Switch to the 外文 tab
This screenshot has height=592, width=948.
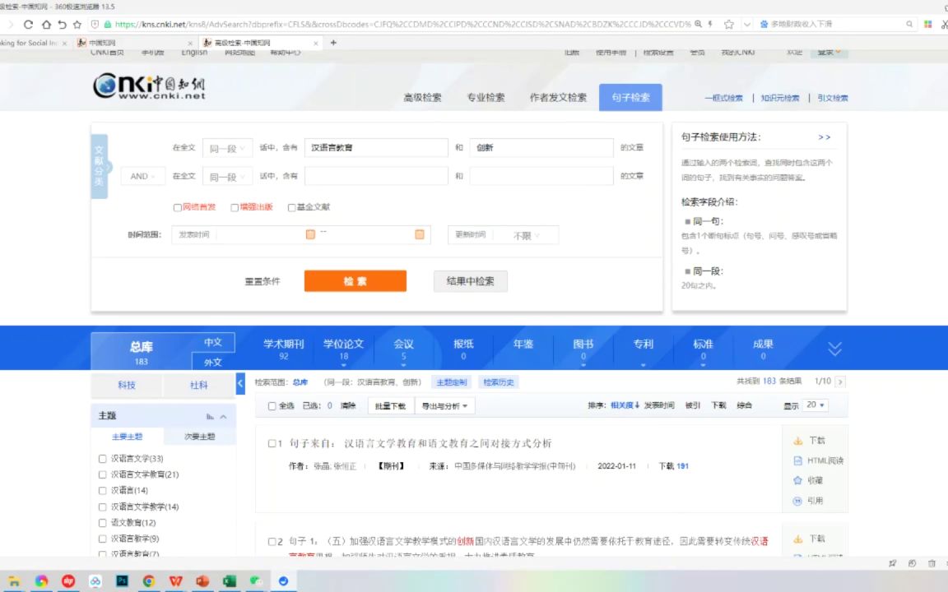[212, 360]
